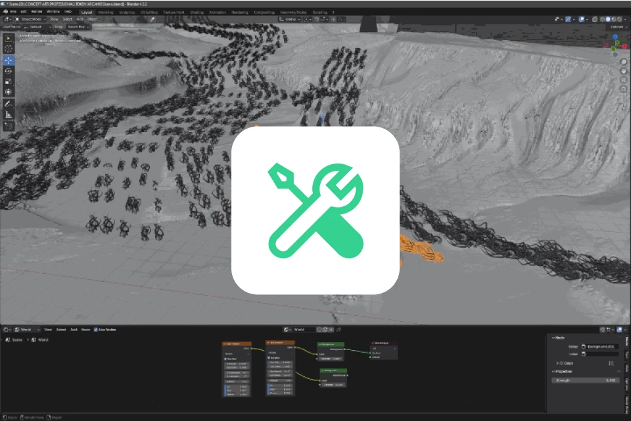631x421 pixels.
Task: Open the shading options dropdown arrow
Action: tap(625, 19)
